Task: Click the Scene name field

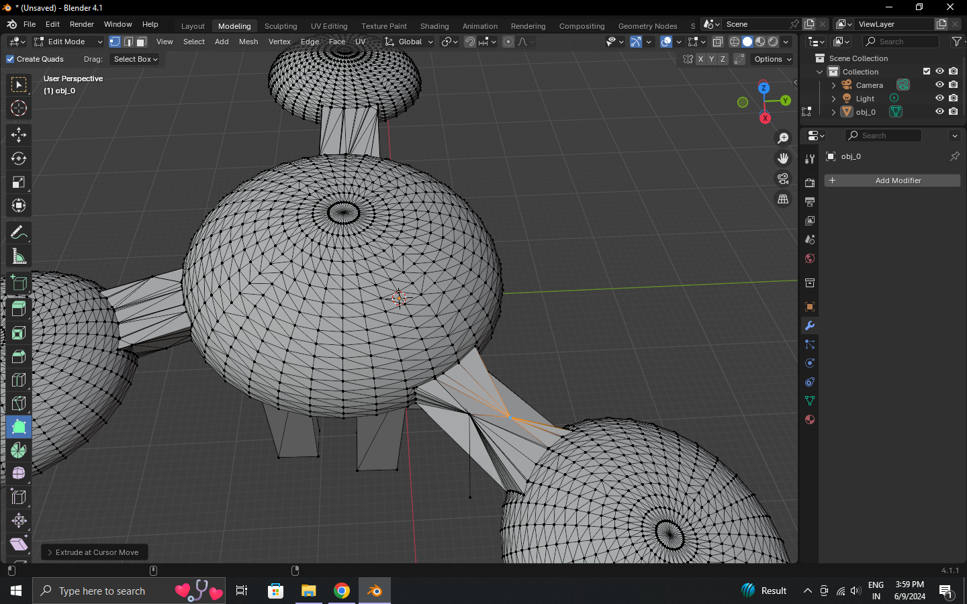Action: (755, 24)
